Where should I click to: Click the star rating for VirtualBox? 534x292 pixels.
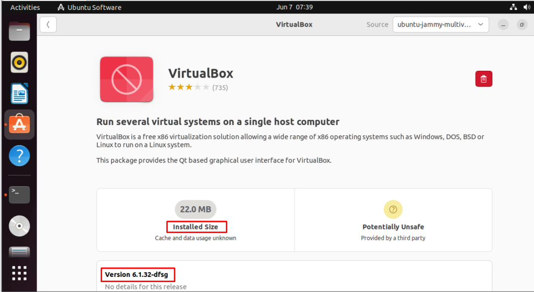pos(189,87)
